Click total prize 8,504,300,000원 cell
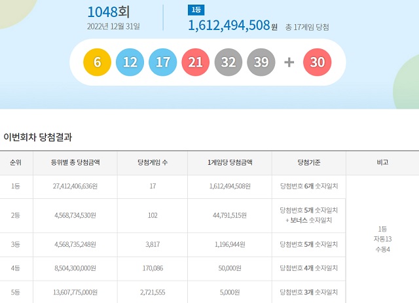The image size is (419, 303). pos(75,268)
